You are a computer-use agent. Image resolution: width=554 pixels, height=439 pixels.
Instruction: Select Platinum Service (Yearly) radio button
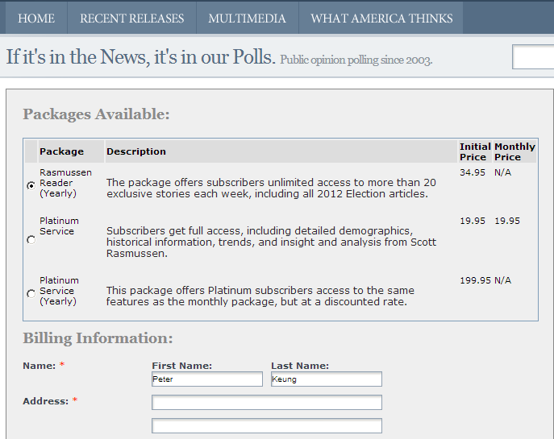(x=31, y=294)
